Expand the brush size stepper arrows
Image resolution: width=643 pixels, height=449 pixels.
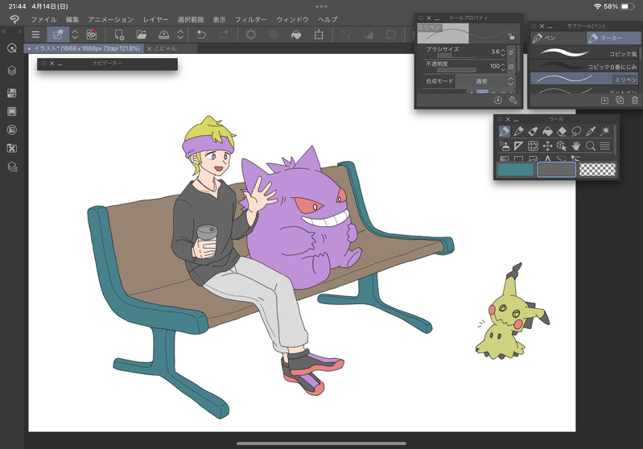(502, 51)
